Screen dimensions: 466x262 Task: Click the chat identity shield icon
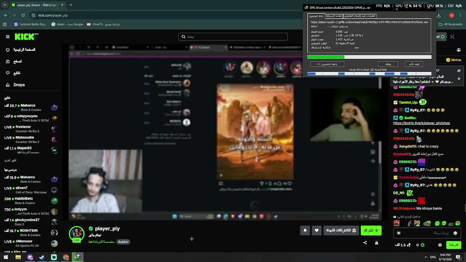pyautogui.click(x=399, y=233)
